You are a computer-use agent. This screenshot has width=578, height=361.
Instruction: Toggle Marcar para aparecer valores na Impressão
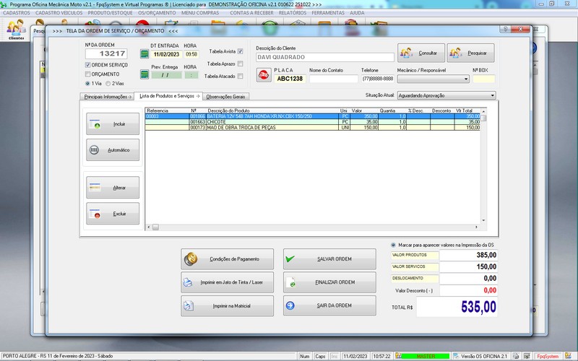click(x=393, y=245)
